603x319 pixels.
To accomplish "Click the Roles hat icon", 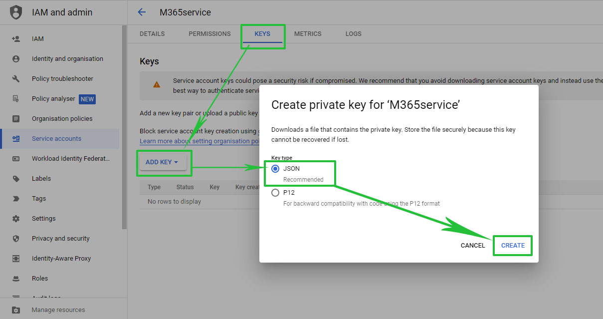I will (x=16, y=279).
